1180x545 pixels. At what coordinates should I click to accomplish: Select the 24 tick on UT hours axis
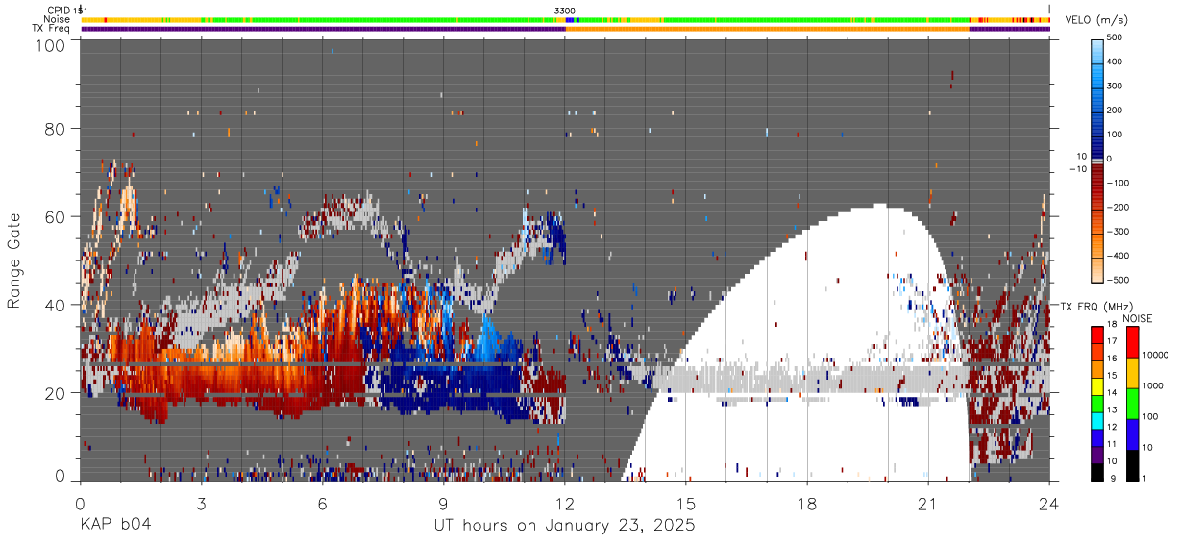pos(1049,503)
